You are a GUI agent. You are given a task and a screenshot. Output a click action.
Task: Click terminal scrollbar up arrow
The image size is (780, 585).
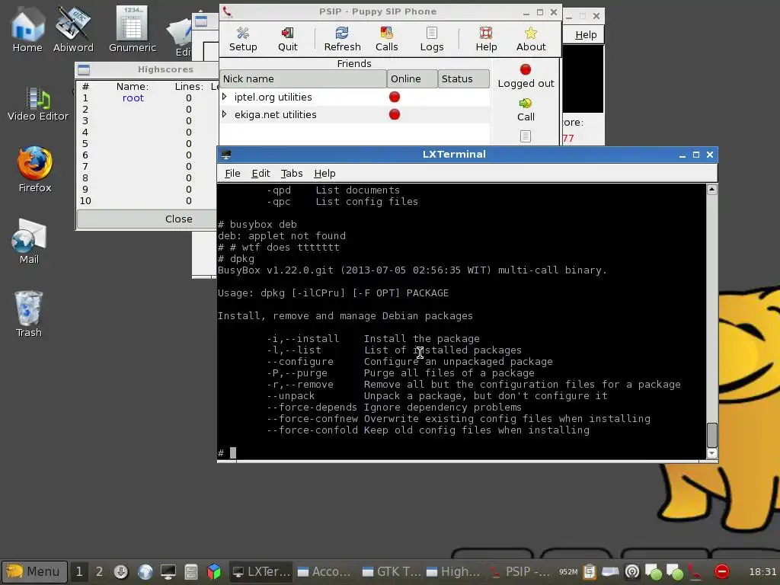tap(712, 190)
